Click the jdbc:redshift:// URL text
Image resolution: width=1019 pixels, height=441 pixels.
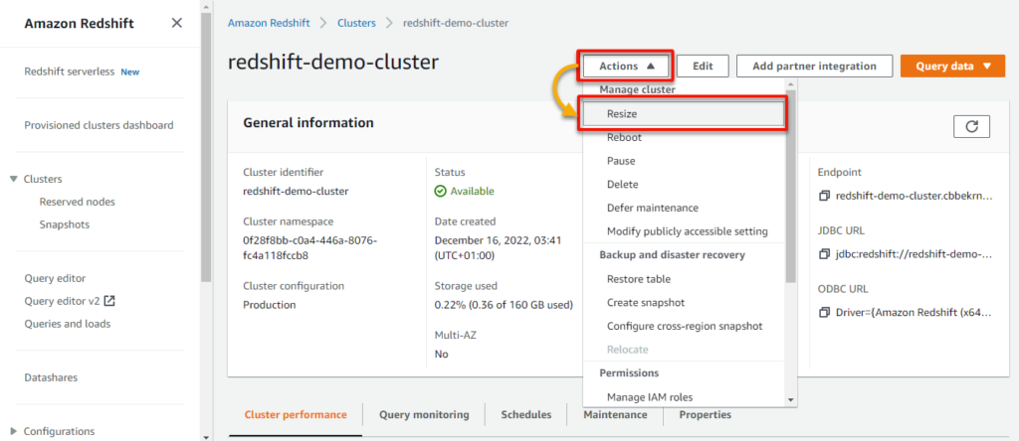(x=914, y=253)
